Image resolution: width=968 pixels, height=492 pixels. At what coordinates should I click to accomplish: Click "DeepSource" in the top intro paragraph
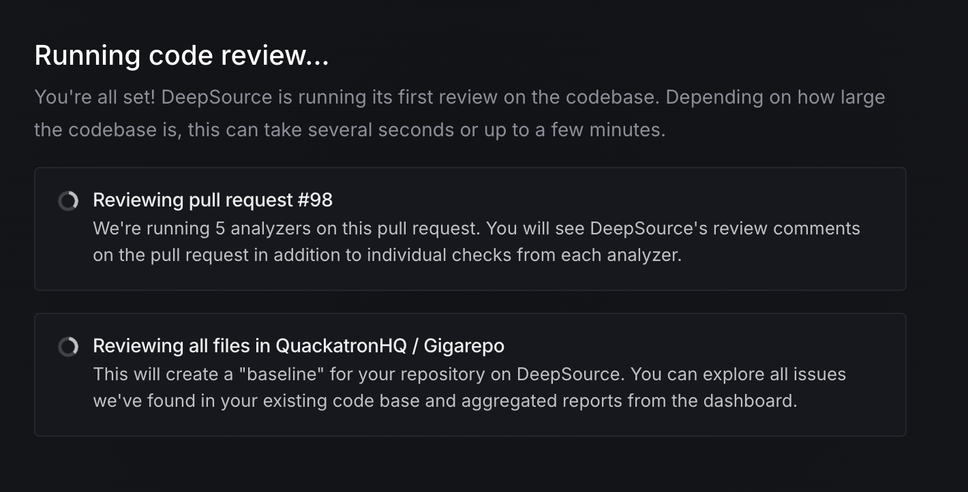point(217,97)
